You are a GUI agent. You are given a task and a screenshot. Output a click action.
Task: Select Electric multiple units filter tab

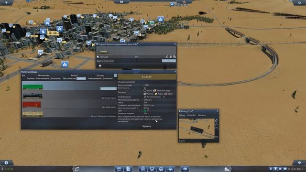coord(95,78)
